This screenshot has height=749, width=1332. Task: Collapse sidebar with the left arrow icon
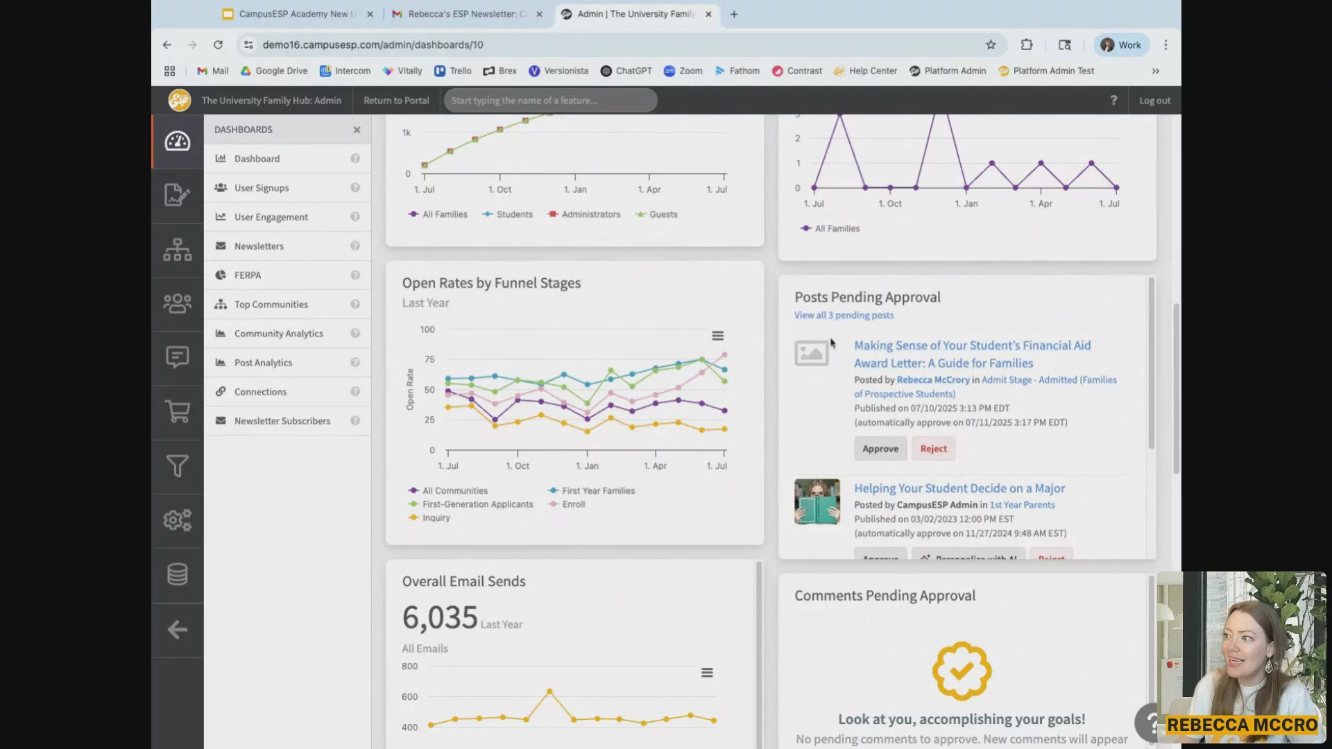(x=178, y=630)
